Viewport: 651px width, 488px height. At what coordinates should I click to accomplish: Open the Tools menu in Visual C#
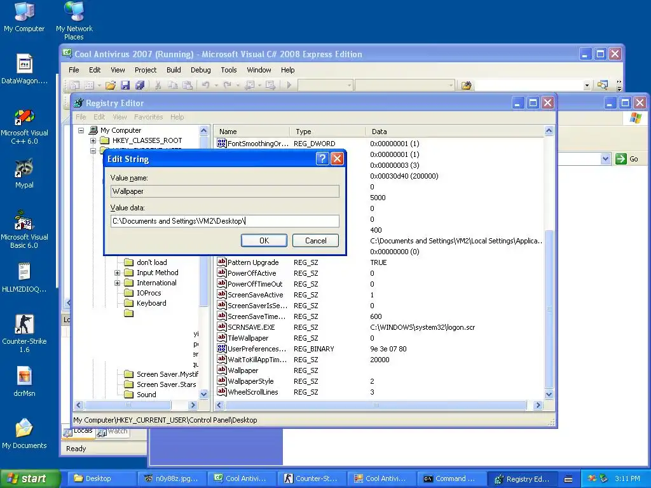[229, 70]
